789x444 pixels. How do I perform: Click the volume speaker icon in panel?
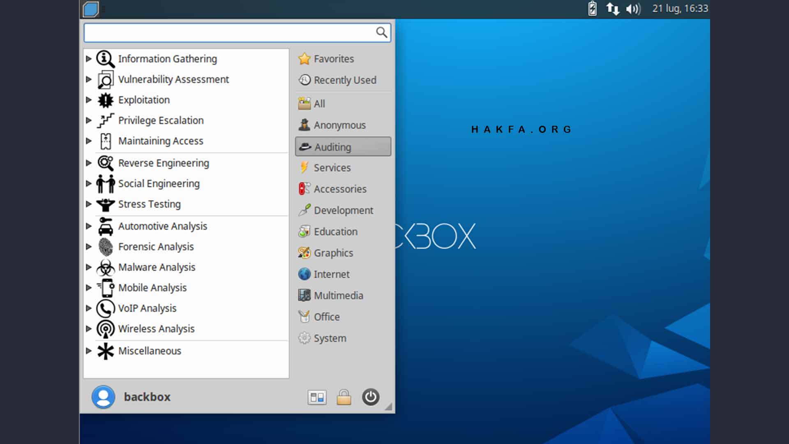point(633,9)
